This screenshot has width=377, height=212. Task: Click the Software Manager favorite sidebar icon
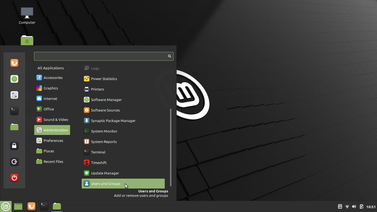[x=14, y=79]
